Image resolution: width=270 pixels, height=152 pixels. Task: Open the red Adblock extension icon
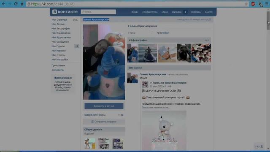tap(253, 4)
